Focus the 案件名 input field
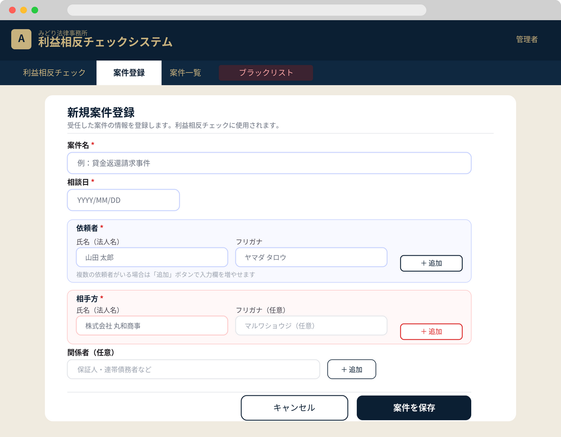Screen dimensions: 561x437 (269, 163)
